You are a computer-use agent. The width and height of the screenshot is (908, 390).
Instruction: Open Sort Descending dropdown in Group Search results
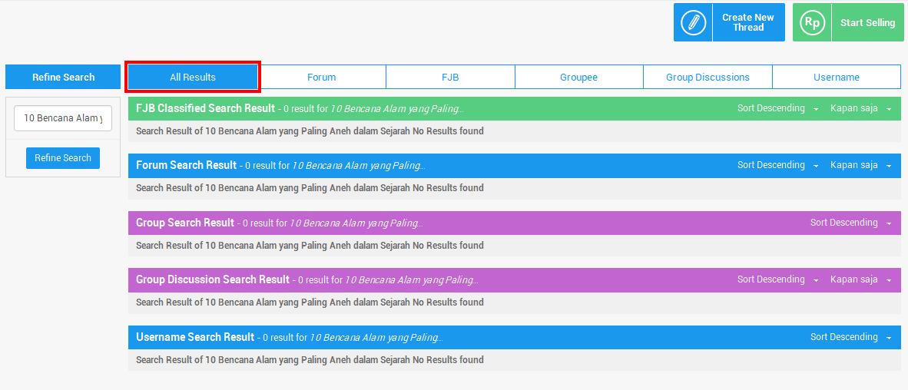pos(850,223)
